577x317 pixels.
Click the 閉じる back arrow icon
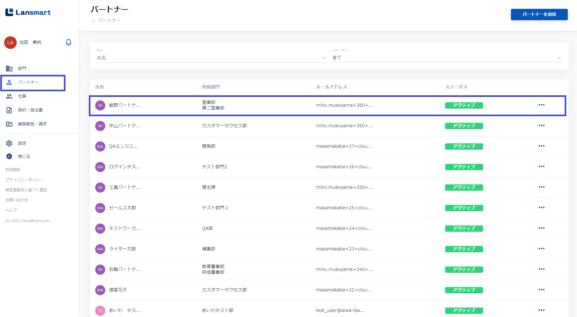9,156
